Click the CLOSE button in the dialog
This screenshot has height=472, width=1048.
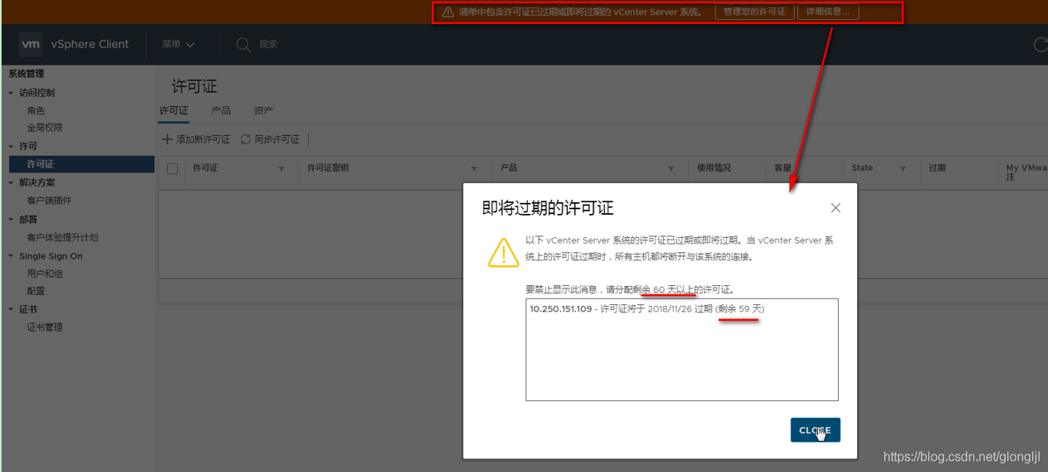tap(815, 430)
